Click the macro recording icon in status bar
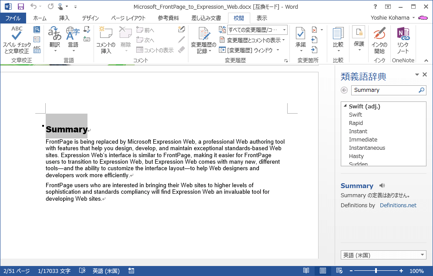The image size is (433, 276). coord(131,271)
